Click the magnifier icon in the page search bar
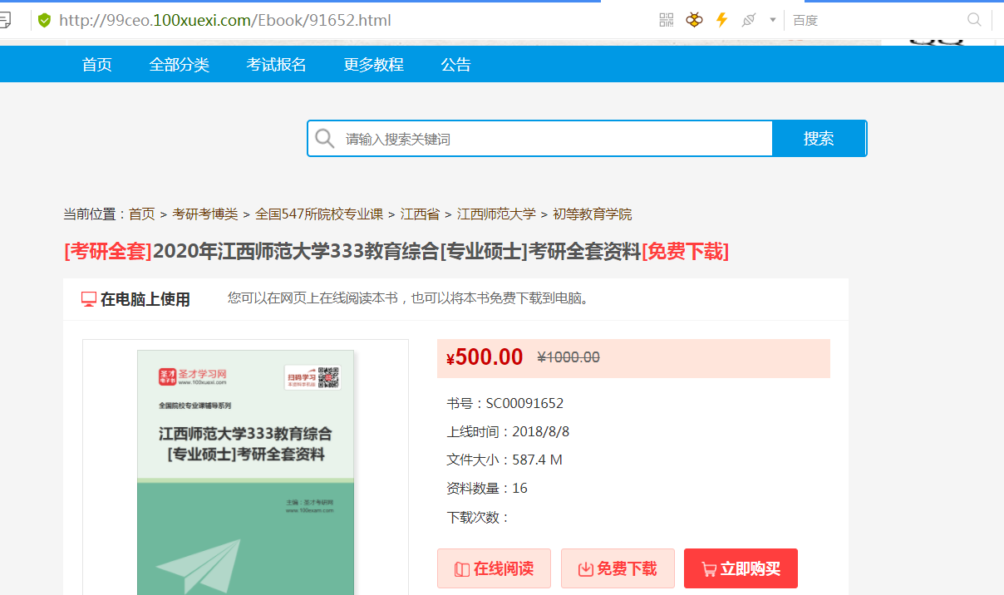The image size is (1004, 595). 324,138
